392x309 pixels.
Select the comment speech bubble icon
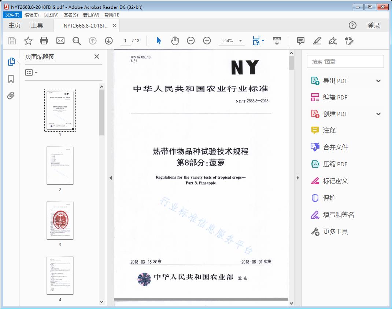(x=300, y=41)
